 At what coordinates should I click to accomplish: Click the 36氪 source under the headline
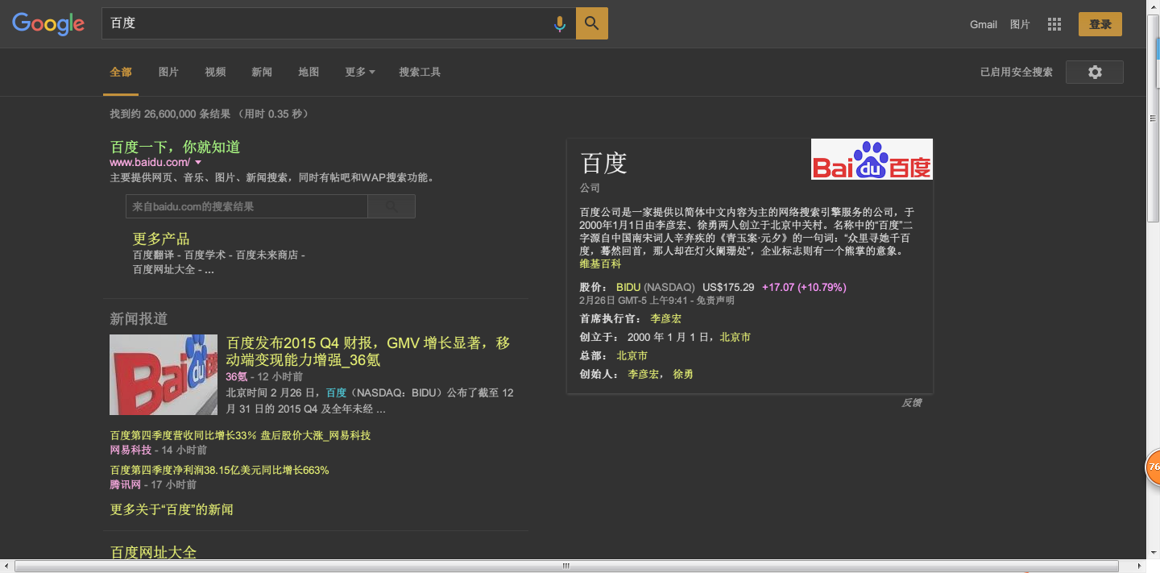pos(237,376)
